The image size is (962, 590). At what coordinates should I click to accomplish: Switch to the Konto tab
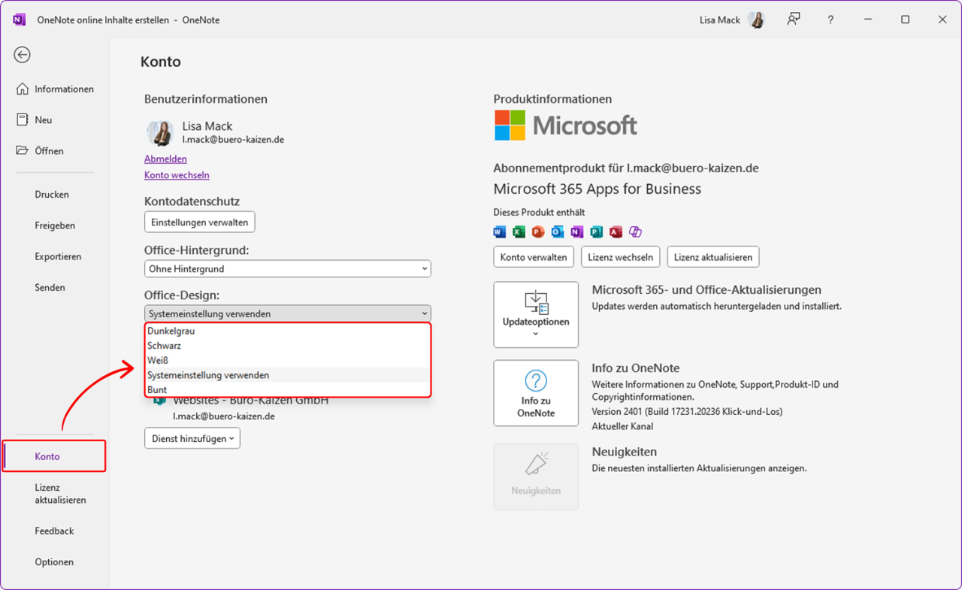coord(47,455)
